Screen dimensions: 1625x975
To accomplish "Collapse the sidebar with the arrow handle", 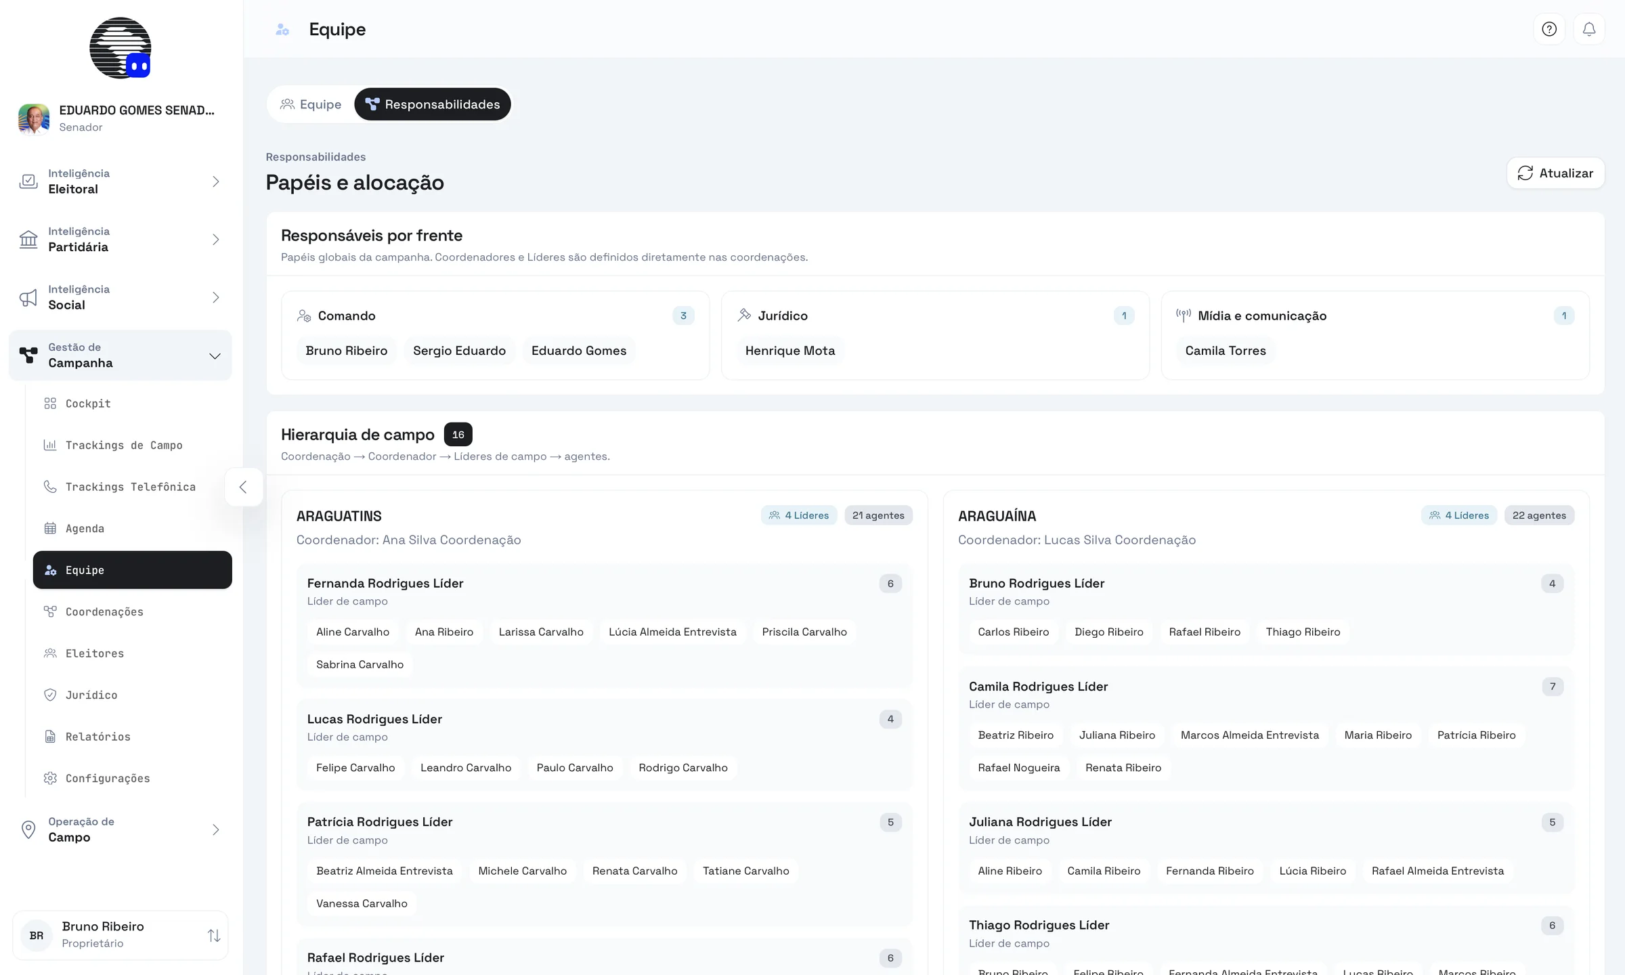I will [x=243, y=487].
